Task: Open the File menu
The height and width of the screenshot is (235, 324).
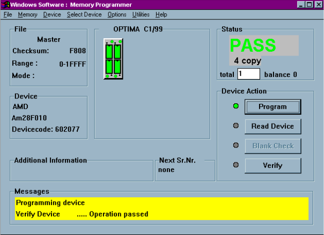Action: [7, 14]
